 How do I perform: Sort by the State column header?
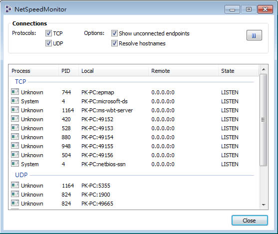[239, 71]
